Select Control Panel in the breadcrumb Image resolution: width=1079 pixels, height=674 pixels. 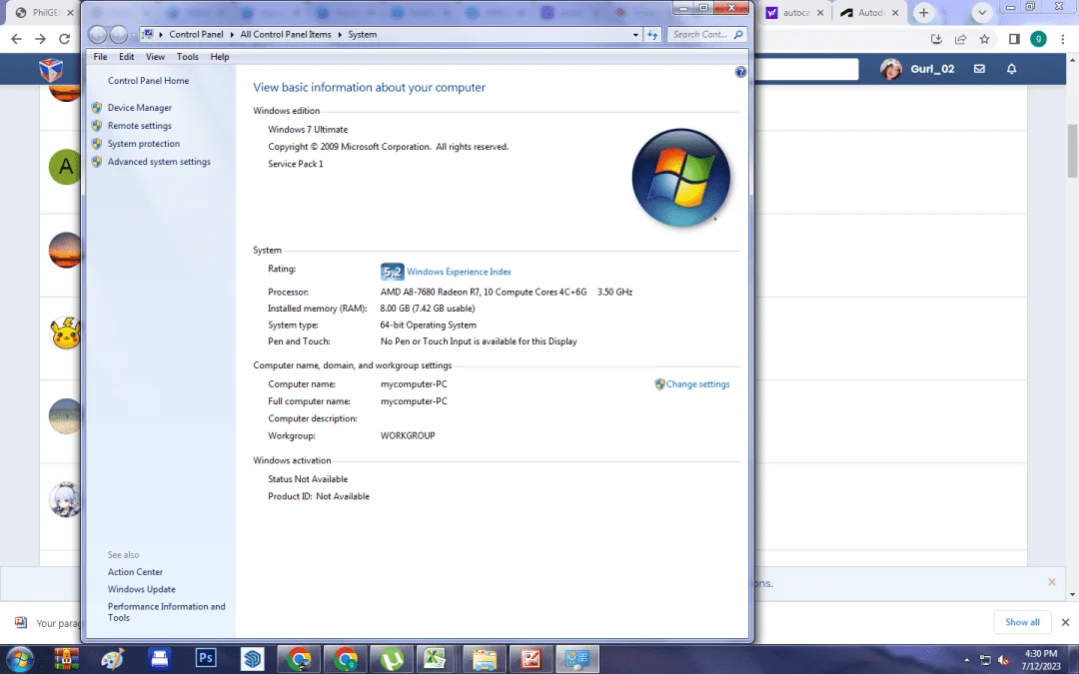[196, 34]
